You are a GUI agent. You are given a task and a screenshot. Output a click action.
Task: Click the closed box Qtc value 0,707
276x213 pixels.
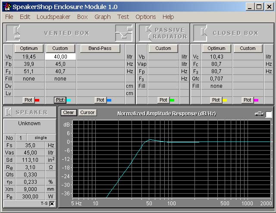pyautogui.click(x=216, y=79)
